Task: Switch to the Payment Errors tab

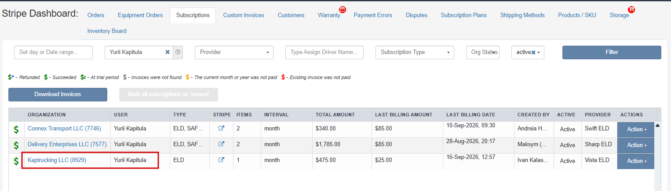Action: tap(373, 15)
